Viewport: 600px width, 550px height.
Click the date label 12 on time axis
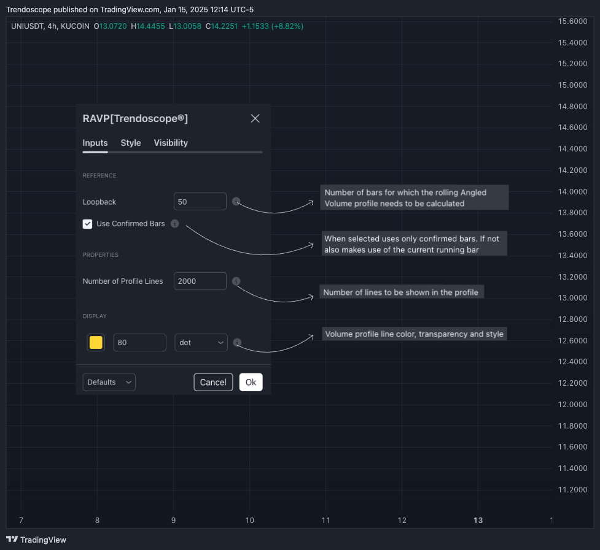(402, 520)
